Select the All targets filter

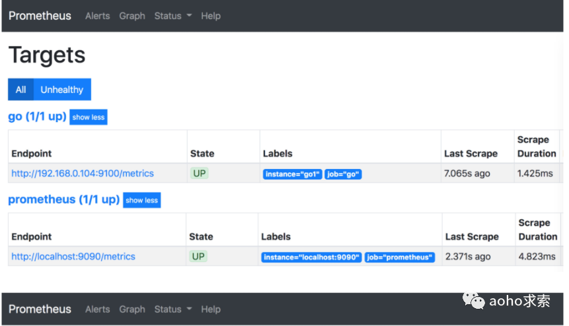tap(21, 90)
